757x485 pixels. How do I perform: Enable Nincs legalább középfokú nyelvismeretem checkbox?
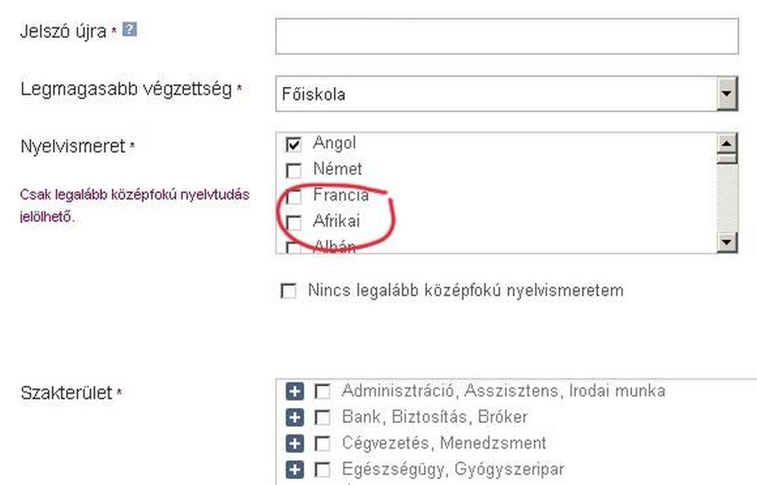288,291
